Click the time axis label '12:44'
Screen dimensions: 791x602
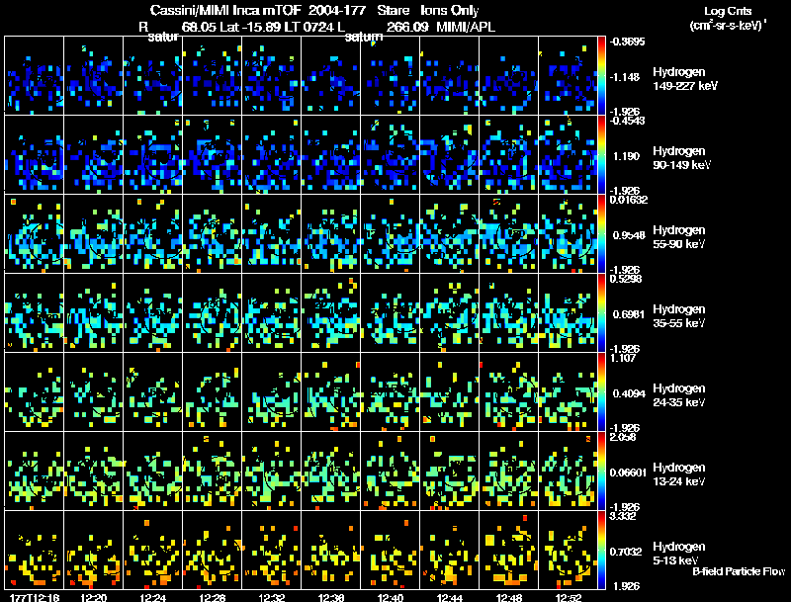(450, 597)
